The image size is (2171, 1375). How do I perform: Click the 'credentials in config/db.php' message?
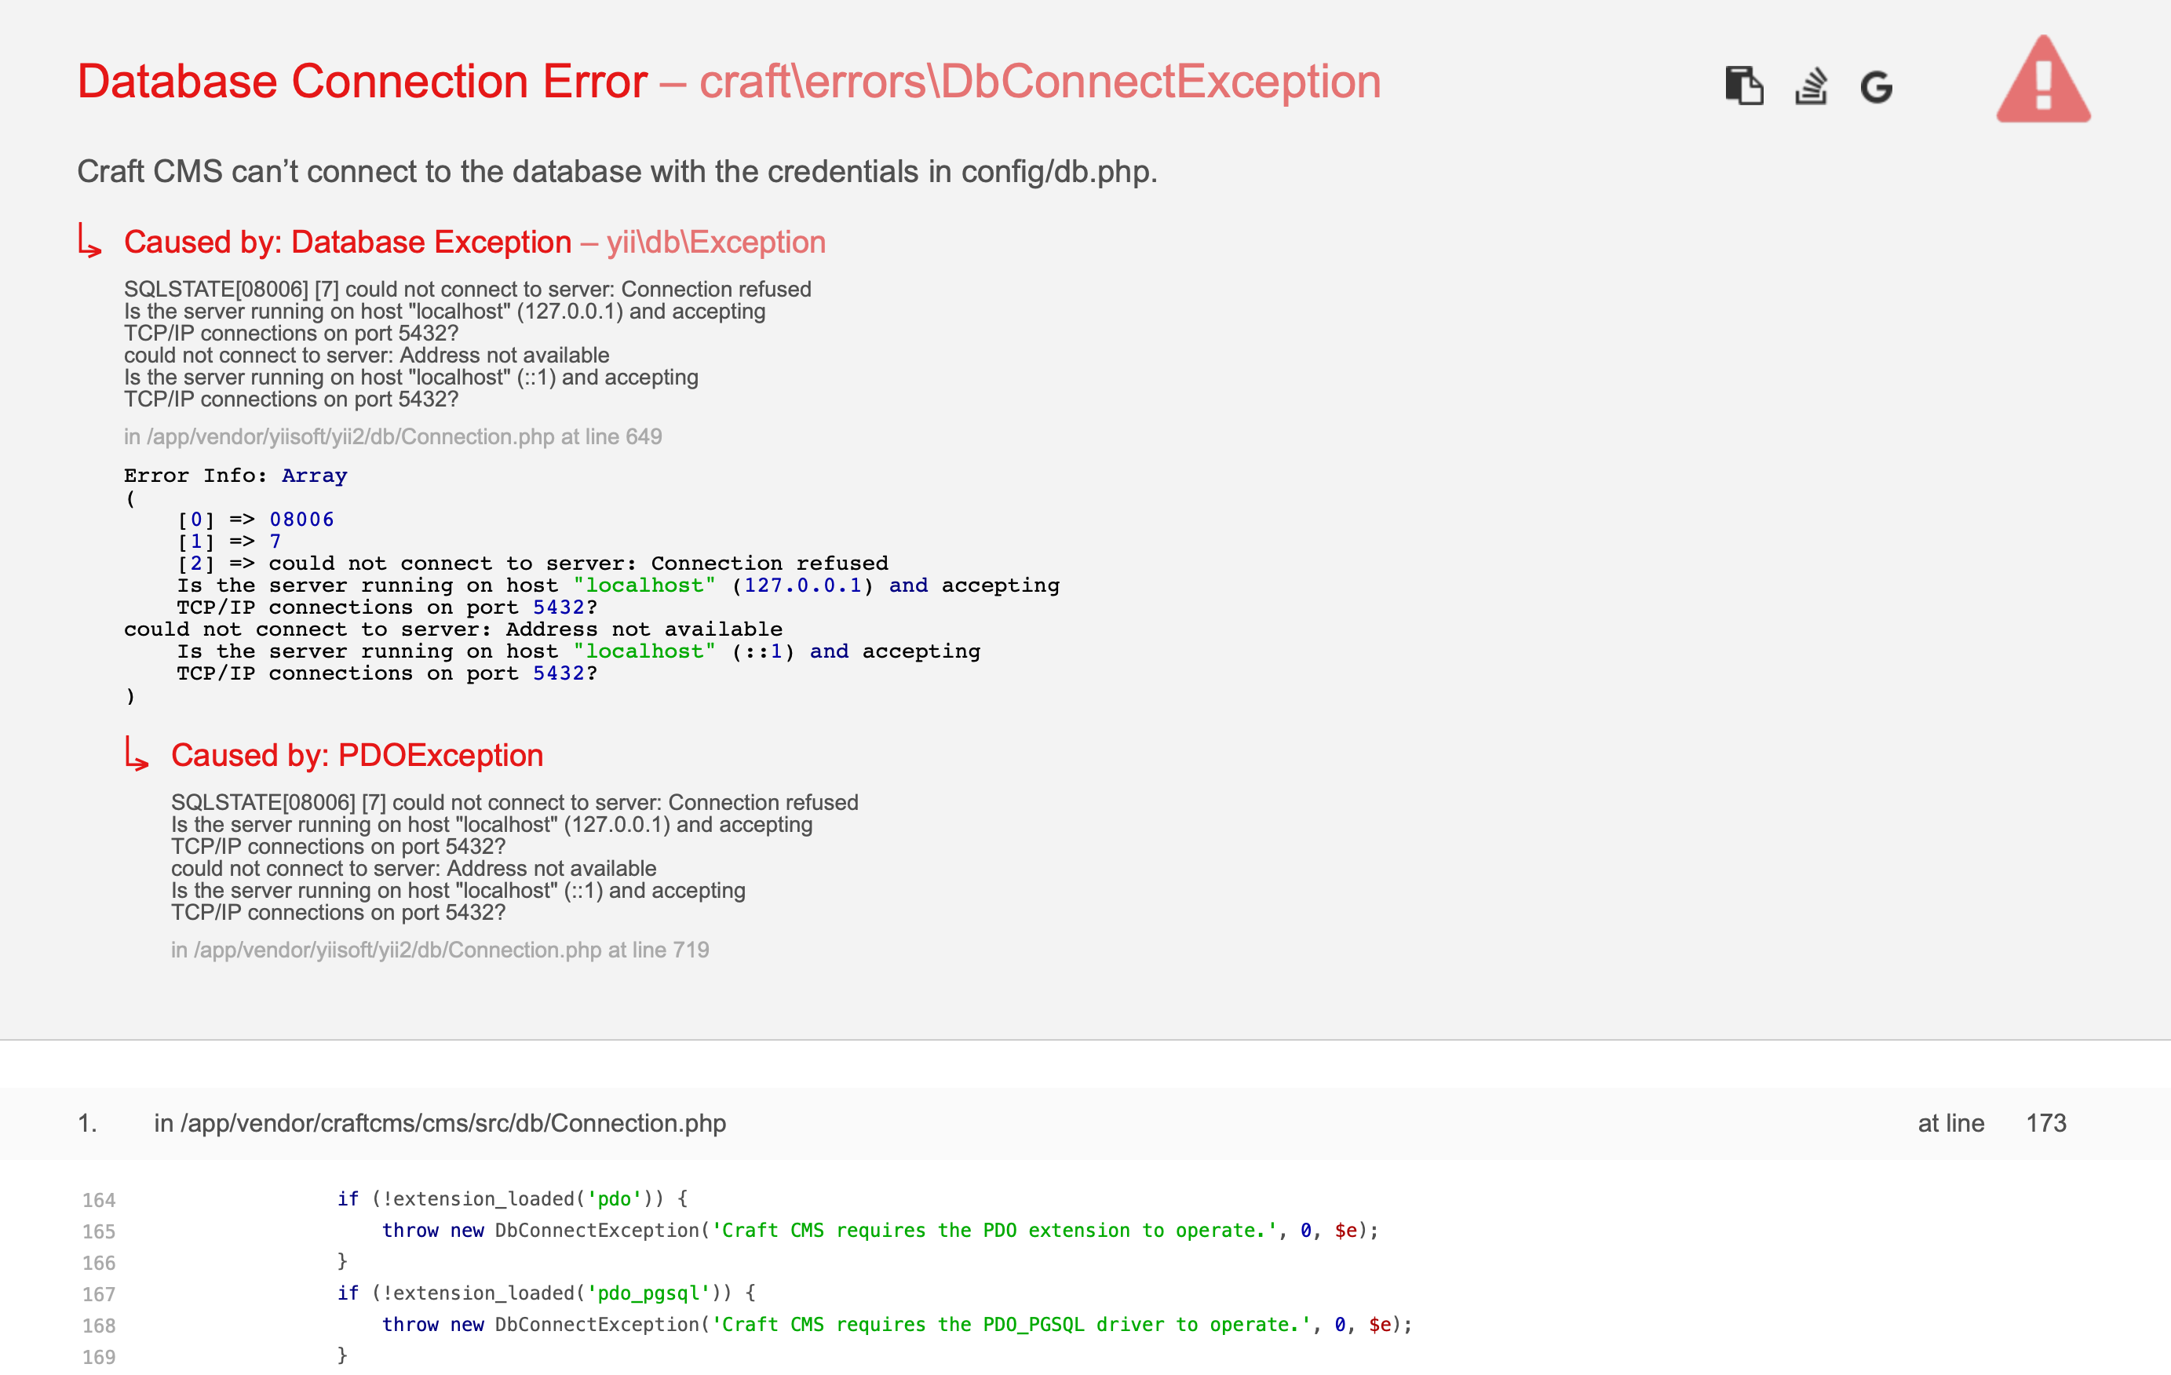618,171
